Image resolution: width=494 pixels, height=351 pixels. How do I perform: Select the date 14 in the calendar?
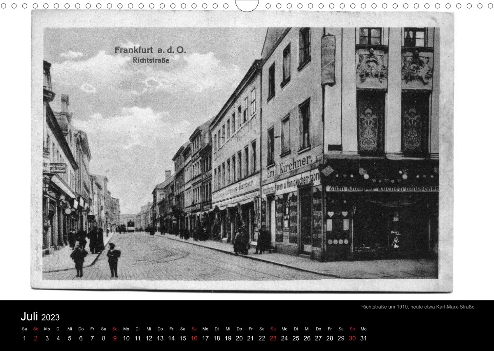pos(171,338)
